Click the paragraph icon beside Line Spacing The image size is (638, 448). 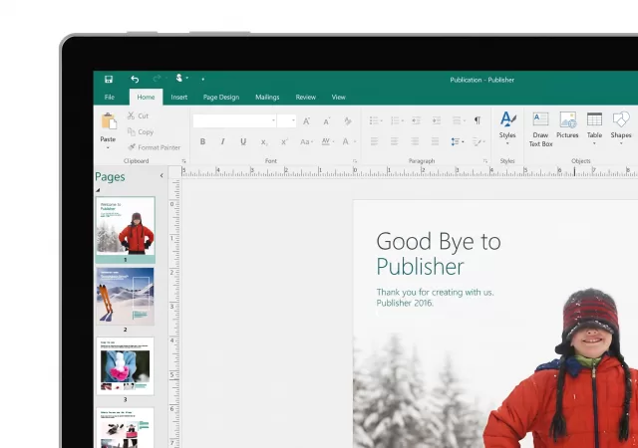pyautogui.click(x=478, y=141)
